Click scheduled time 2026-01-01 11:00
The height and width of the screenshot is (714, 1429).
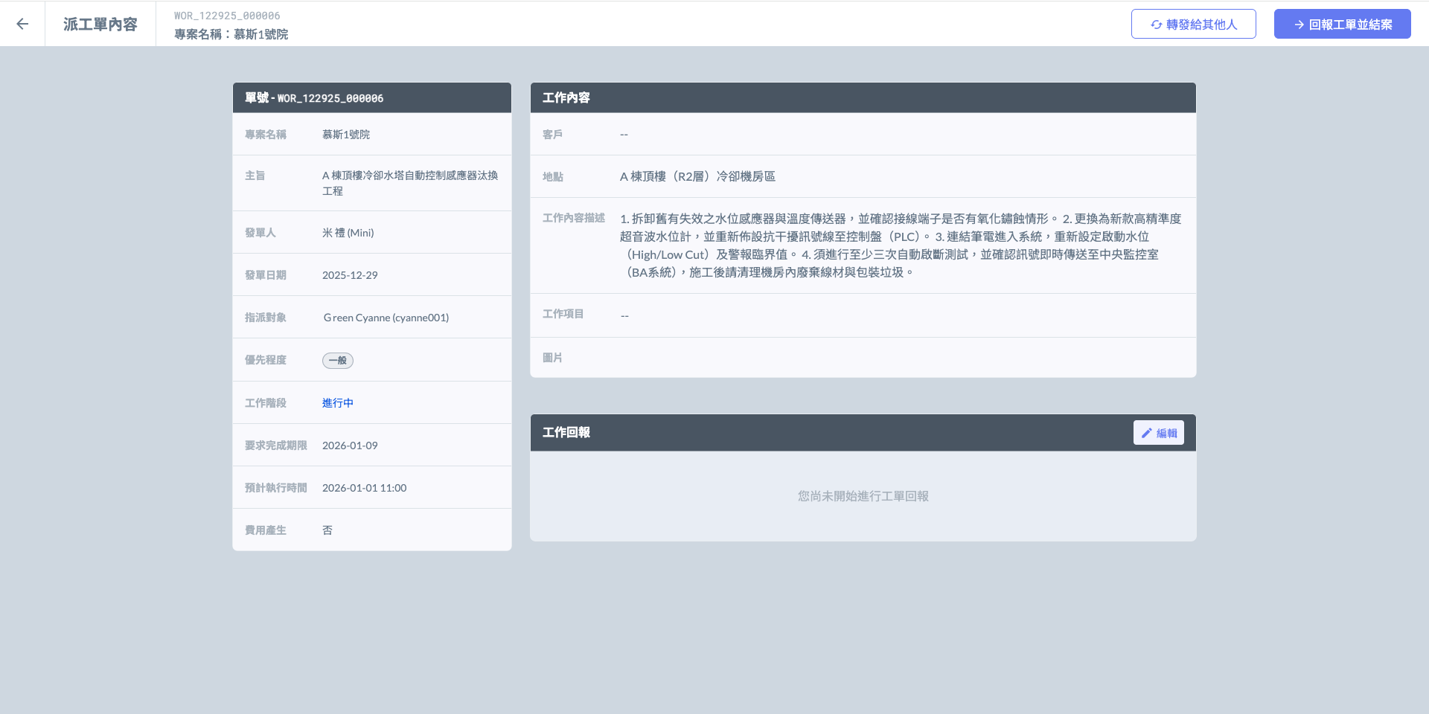tap(364, 488)
